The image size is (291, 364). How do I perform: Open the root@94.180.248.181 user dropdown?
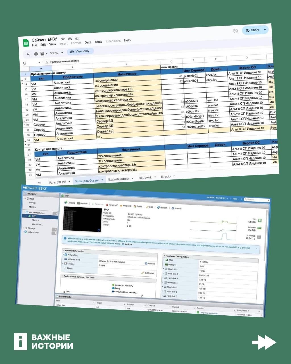click(x=217, y=198)
